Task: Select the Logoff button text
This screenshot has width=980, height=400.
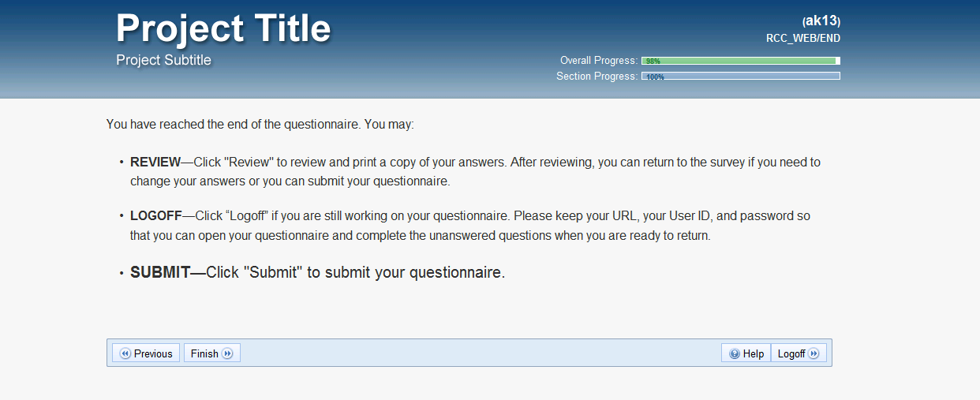Action: tap(791, 353)
